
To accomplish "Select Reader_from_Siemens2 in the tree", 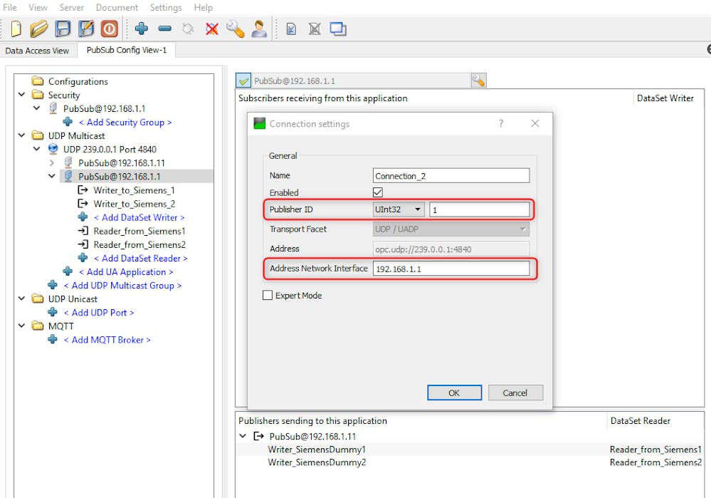I will pos(139,244).
